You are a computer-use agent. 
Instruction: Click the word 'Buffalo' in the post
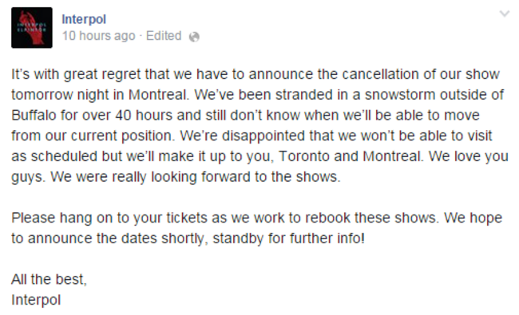click(34, 115)
